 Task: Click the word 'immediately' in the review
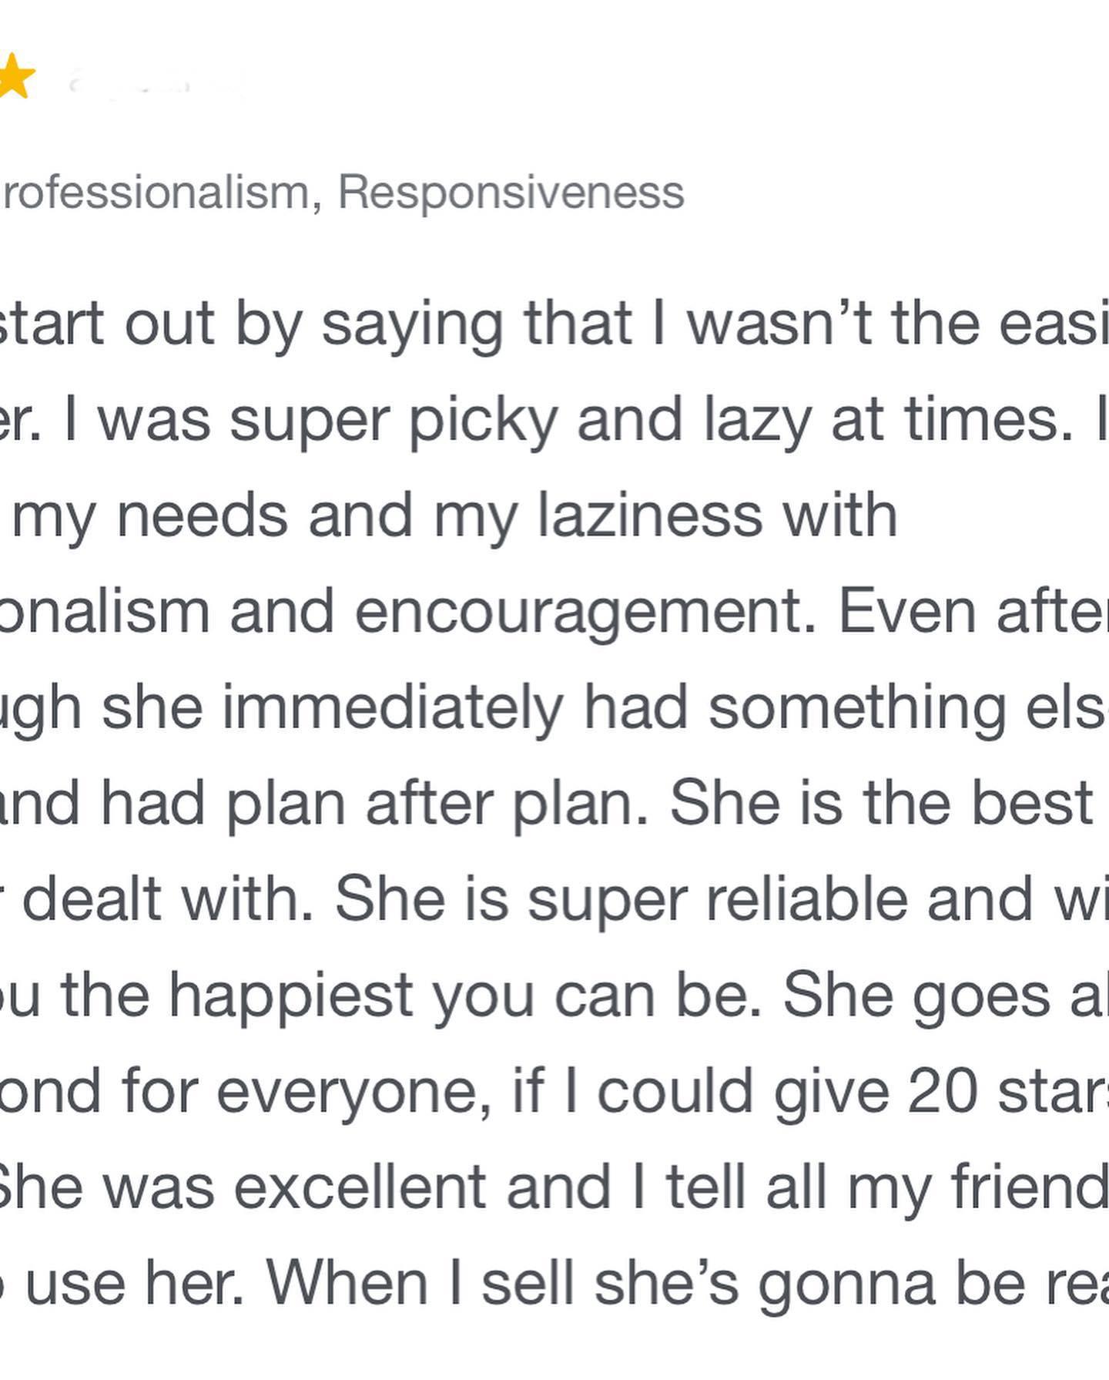[x=394, y=707]
